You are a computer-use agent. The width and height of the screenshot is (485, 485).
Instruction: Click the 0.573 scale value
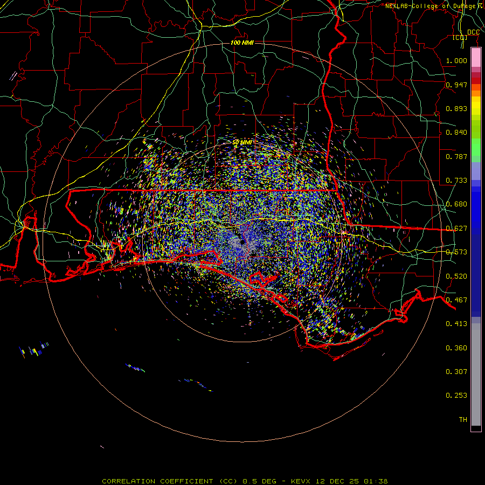pyautogui.click(x=456, y=252)
